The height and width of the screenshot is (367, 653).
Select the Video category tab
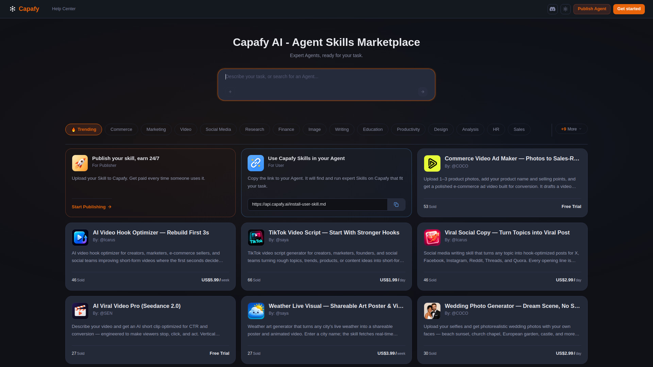[186, 129]
